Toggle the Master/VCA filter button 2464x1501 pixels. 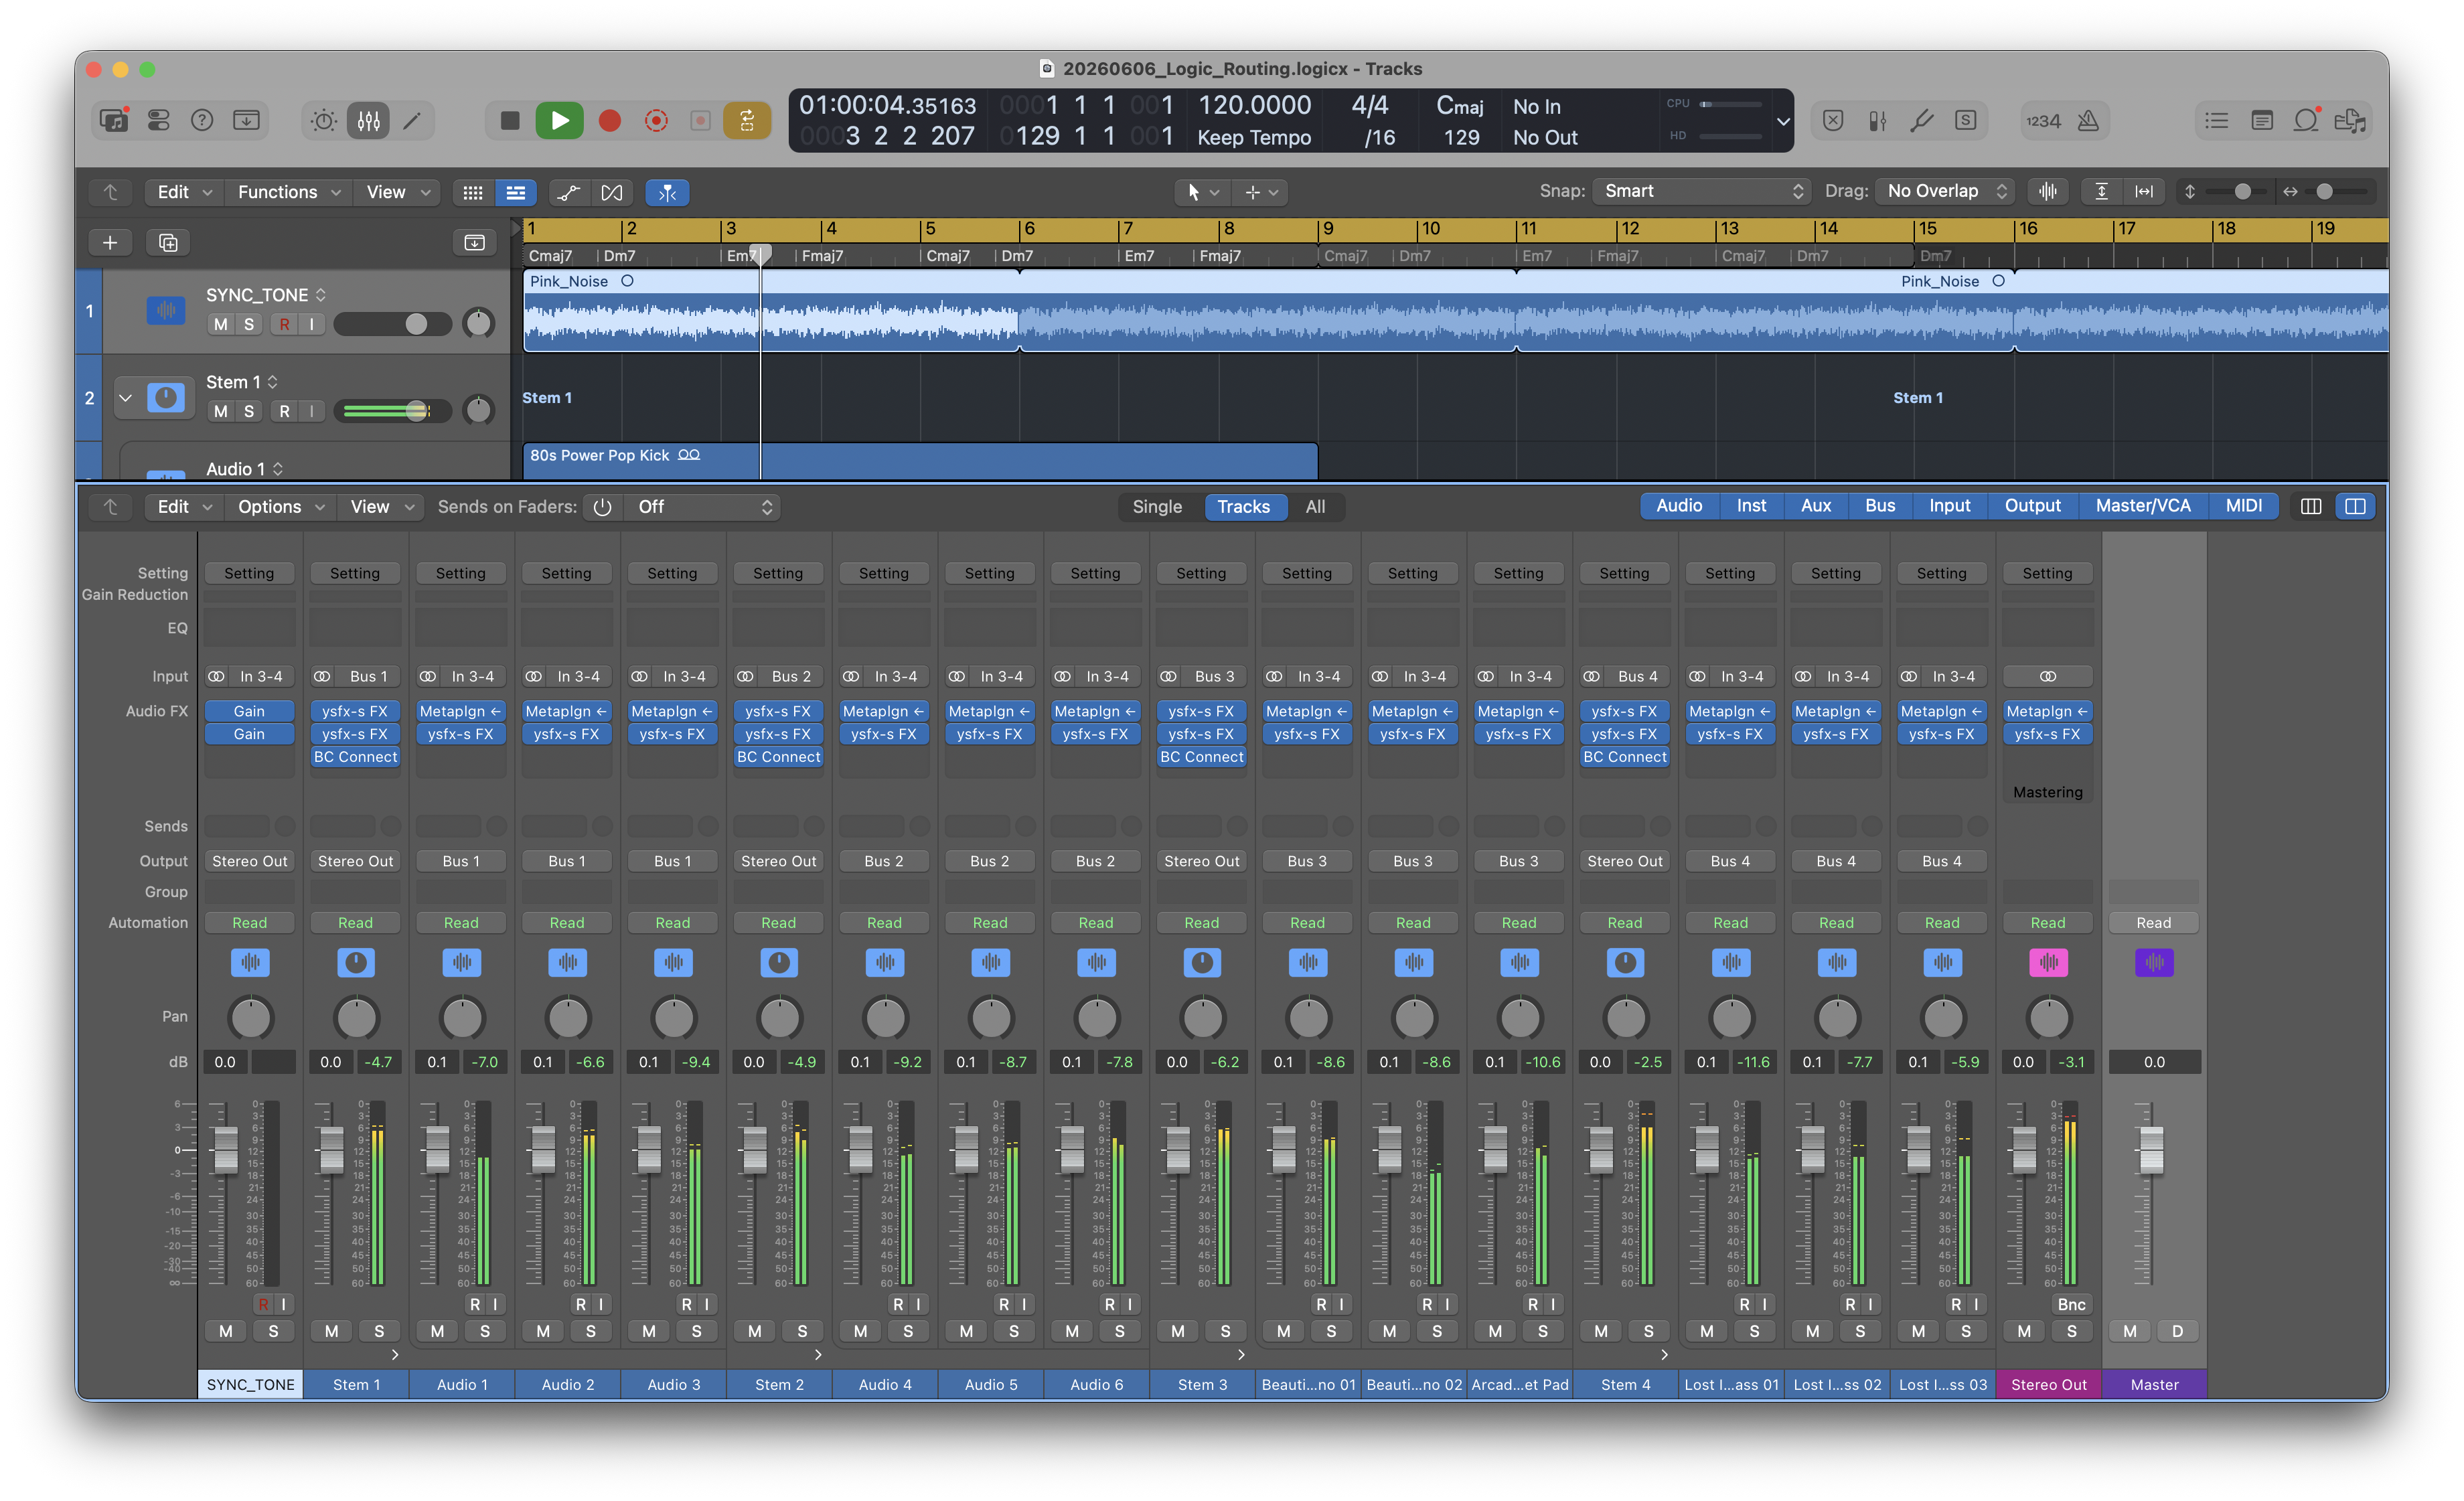2142,506
